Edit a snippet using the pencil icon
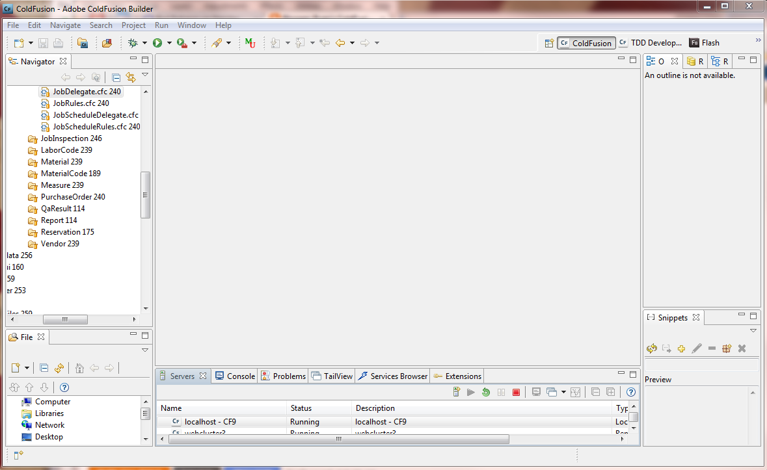The height and width of the screenshot is (470, 767). [697, 348]
